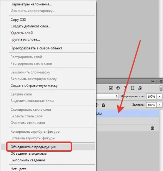The image size is (163, 171).
Task: Open the layers panel flyout menu
Action: coord(160,81)
